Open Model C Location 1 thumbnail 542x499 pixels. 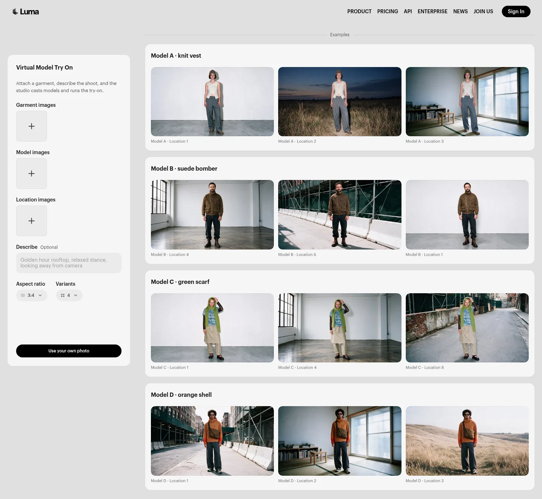coord(212,328)
